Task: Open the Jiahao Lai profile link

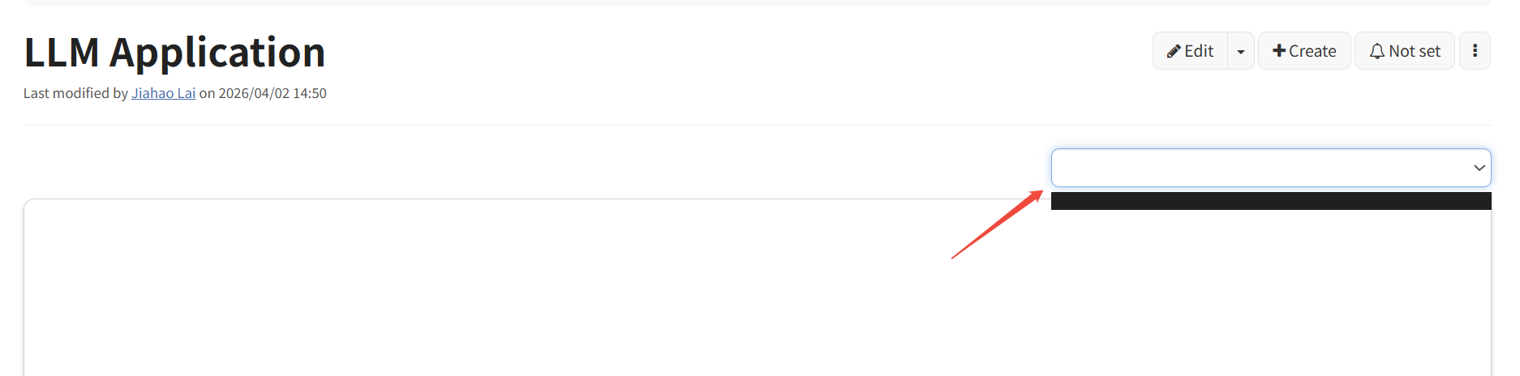Action: coord(163,93)
